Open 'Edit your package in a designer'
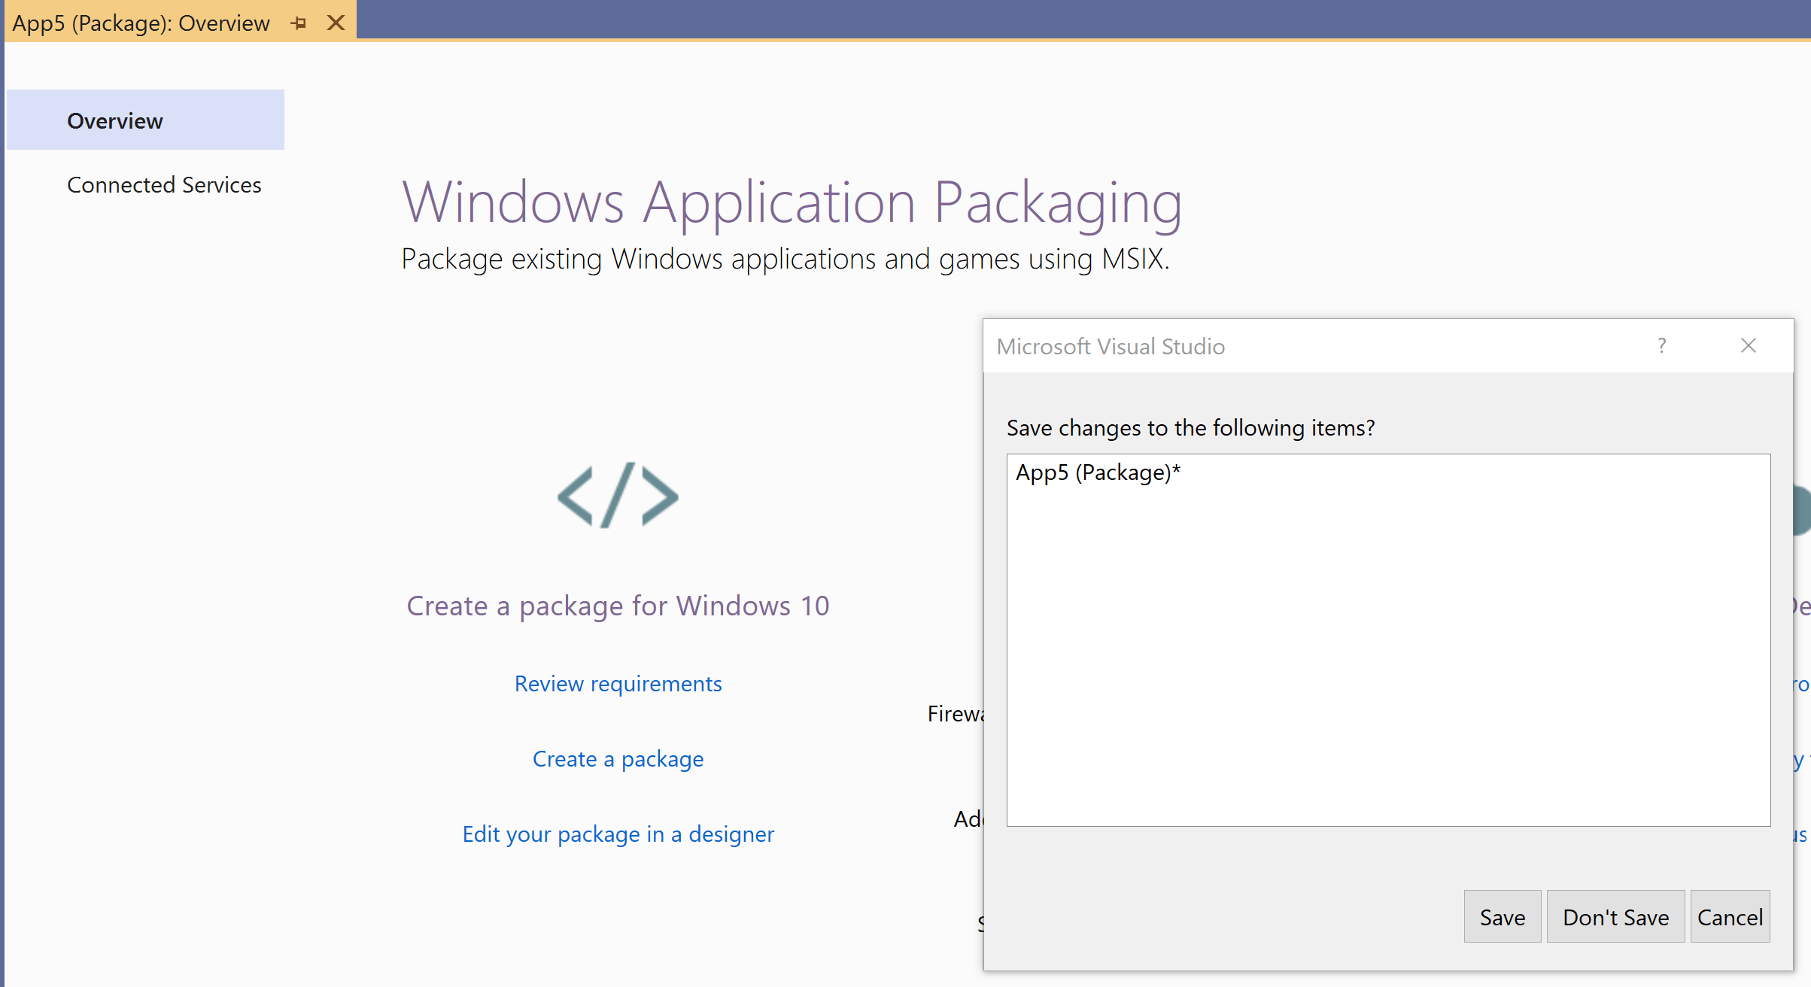Image resolution: width=1811 pixels, height=987 pixels. [618, 834]
